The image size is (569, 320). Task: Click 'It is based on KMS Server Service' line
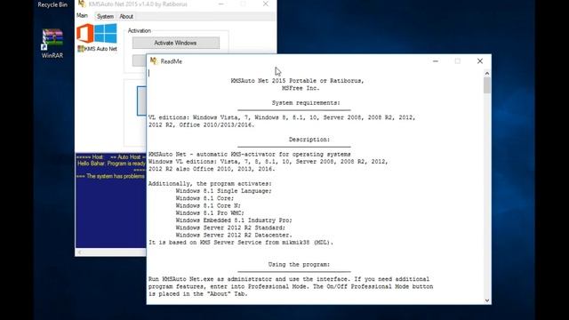(241, 243)
